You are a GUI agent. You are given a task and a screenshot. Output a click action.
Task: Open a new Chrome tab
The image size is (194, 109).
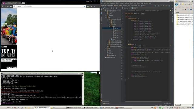24,3
